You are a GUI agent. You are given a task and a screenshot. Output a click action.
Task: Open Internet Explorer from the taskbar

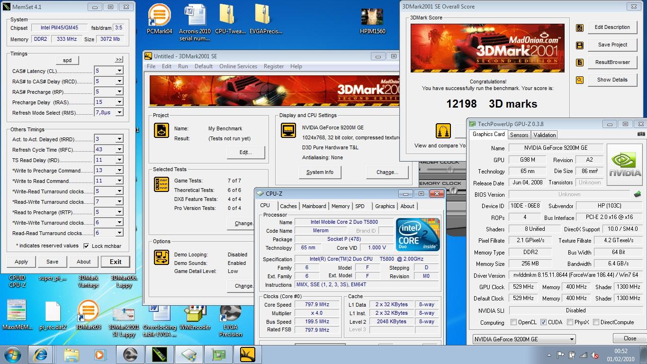40,355
